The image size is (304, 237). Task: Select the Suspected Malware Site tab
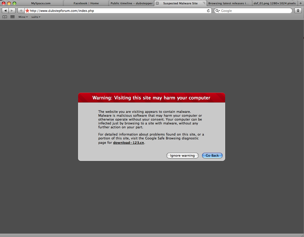(x=180, y=3)
